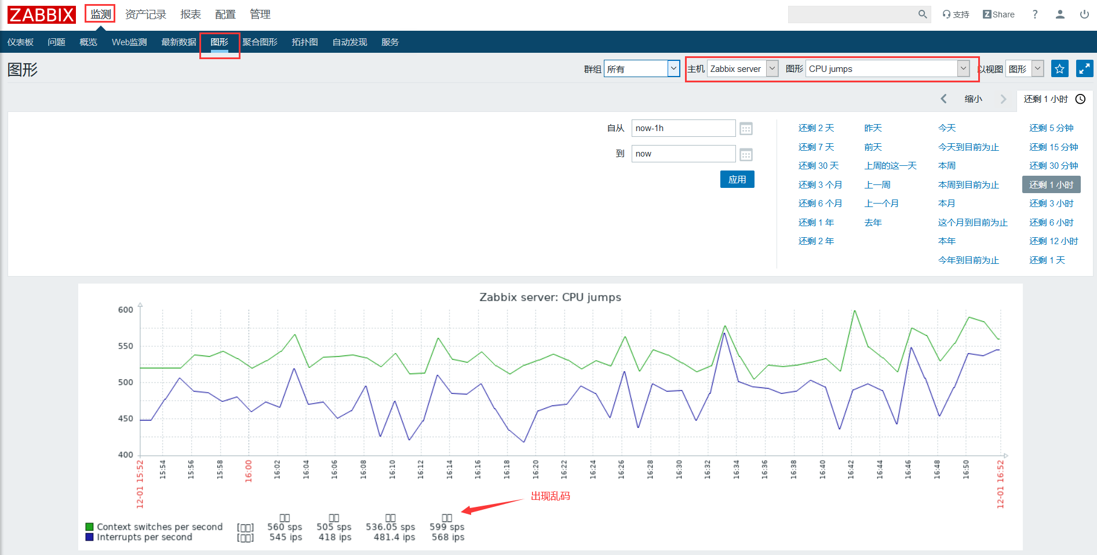Screen dimensions: 1097x555
Task: Select 还剩 5 分钟 time range
Action: [1051, 128]
